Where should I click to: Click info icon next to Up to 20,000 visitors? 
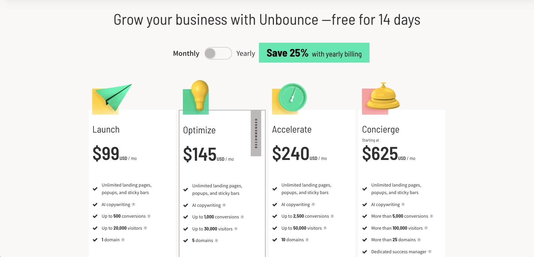click(x=145, y=228)
